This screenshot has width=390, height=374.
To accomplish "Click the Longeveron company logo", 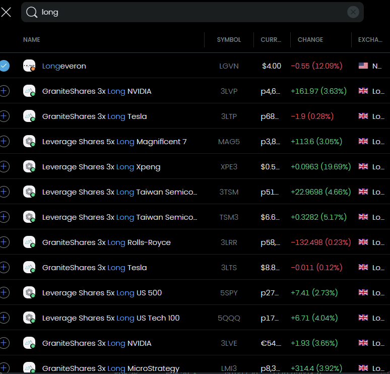I will [29, 66].
